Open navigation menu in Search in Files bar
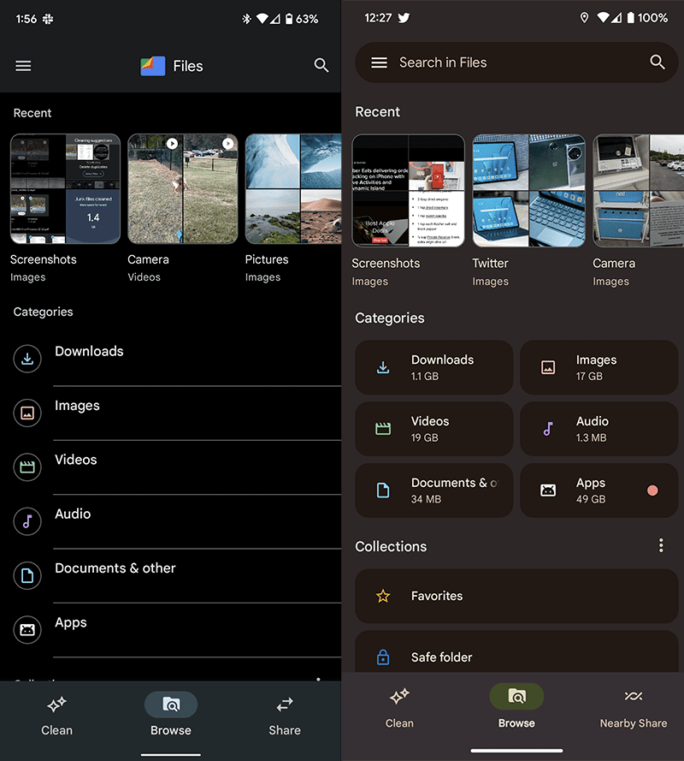The width and height of the screenshot is (684, 761). (380, 62)
